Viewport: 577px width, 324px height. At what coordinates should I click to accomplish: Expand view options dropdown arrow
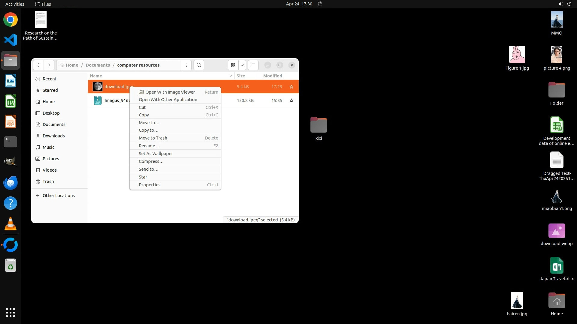click(x=242, y=65)
